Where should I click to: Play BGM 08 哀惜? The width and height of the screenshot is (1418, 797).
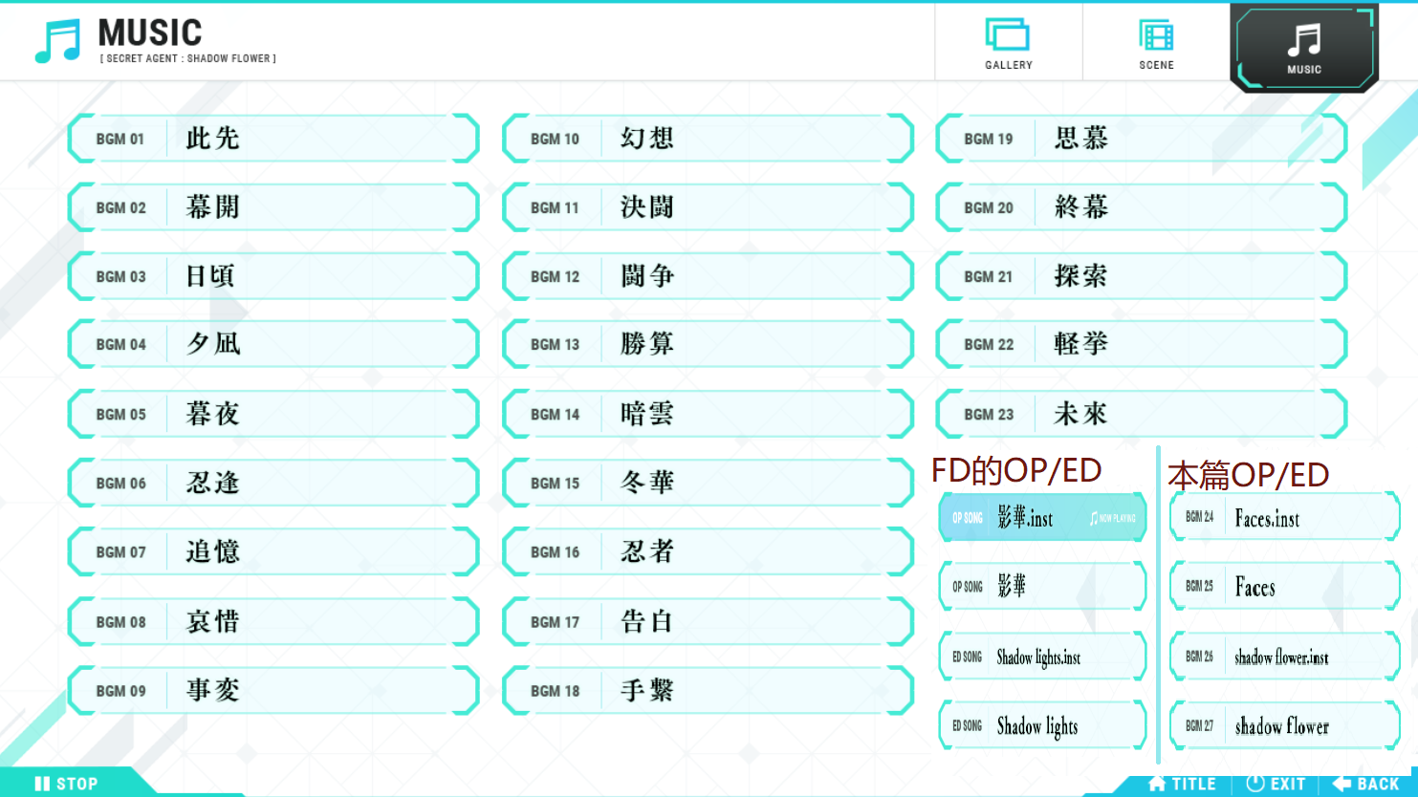273,621
